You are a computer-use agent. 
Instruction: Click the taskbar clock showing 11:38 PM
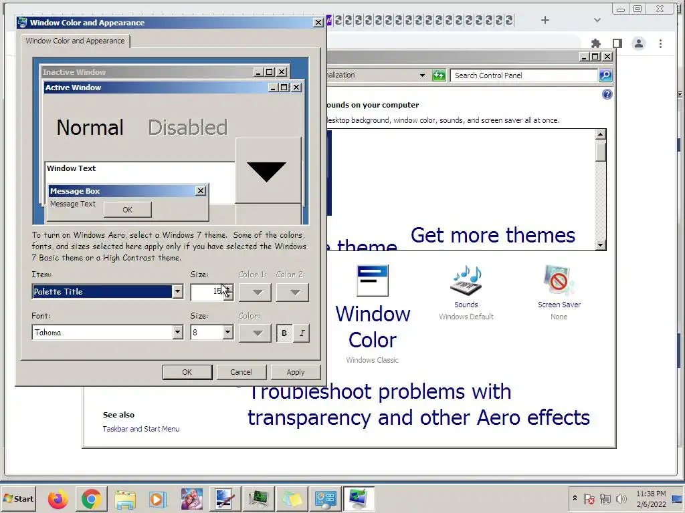(x=651, y=498)
